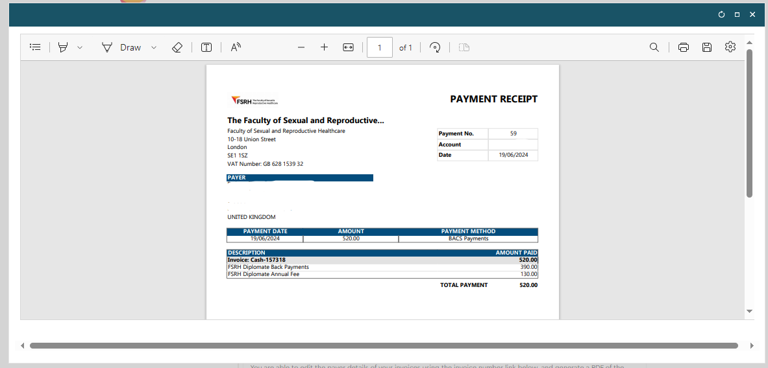The image size is (768, 368).
Task: Click the UNITED KINGDOM text
Action: coord(251,217)
